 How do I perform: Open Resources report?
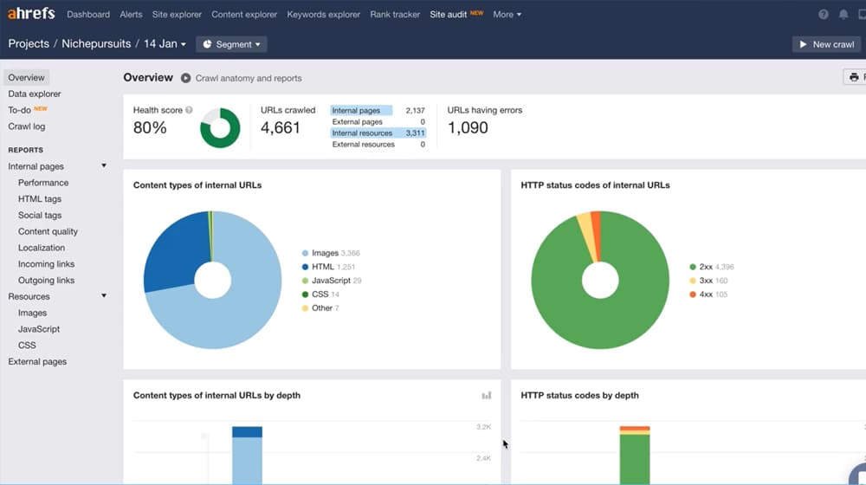29,297
